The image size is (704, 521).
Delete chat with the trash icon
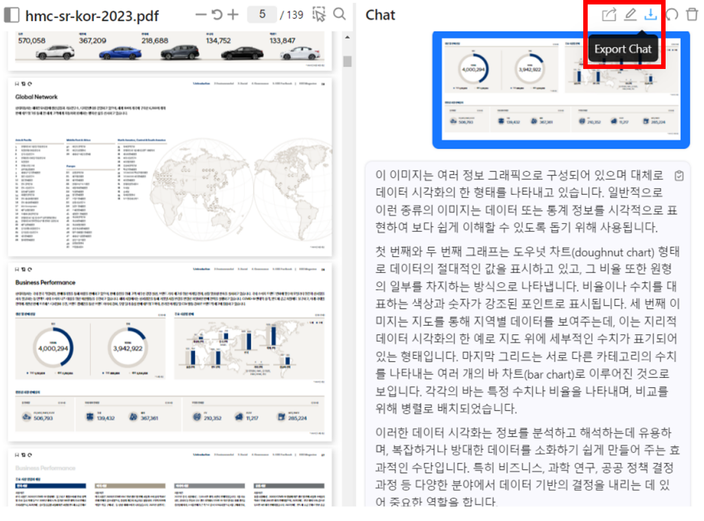(692, 14)
